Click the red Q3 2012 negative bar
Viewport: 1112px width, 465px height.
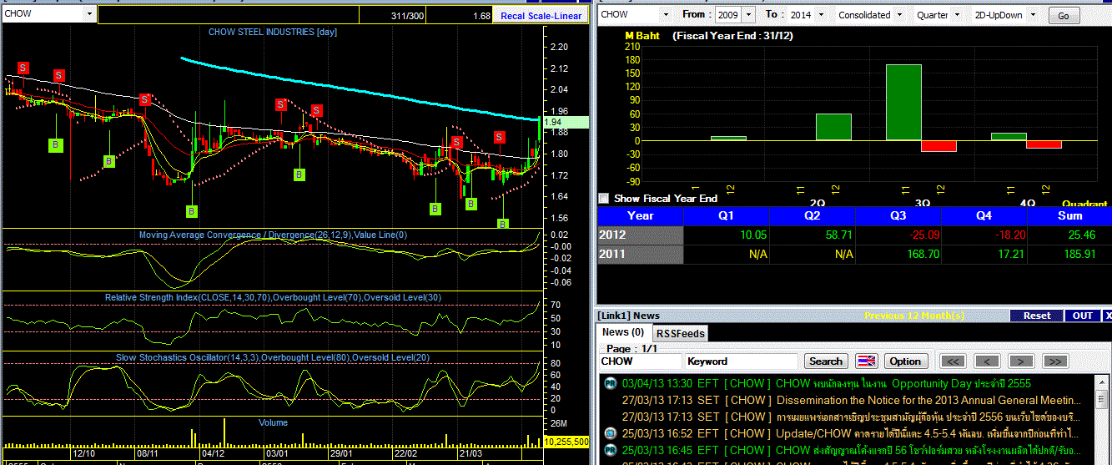938,146
